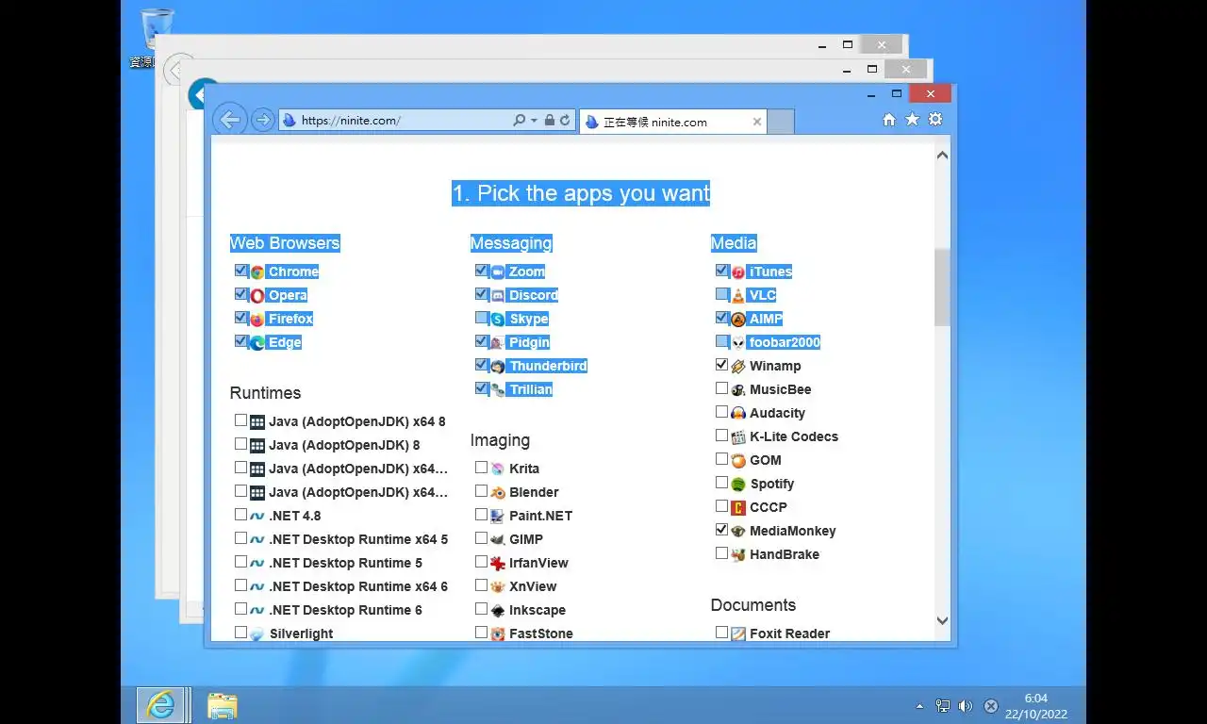
Task: Check the Skype checkbox
Action: [482, 318]
